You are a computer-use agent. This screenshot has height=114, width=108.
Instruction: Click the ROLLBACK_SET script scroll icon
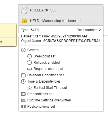(24, 10)
